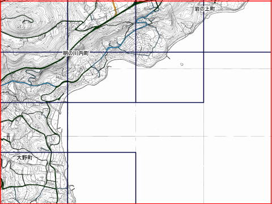Select the 岩の上町 place name label
Screen dimensions: 272x204
pyautogui.click(x=205, y=9)
